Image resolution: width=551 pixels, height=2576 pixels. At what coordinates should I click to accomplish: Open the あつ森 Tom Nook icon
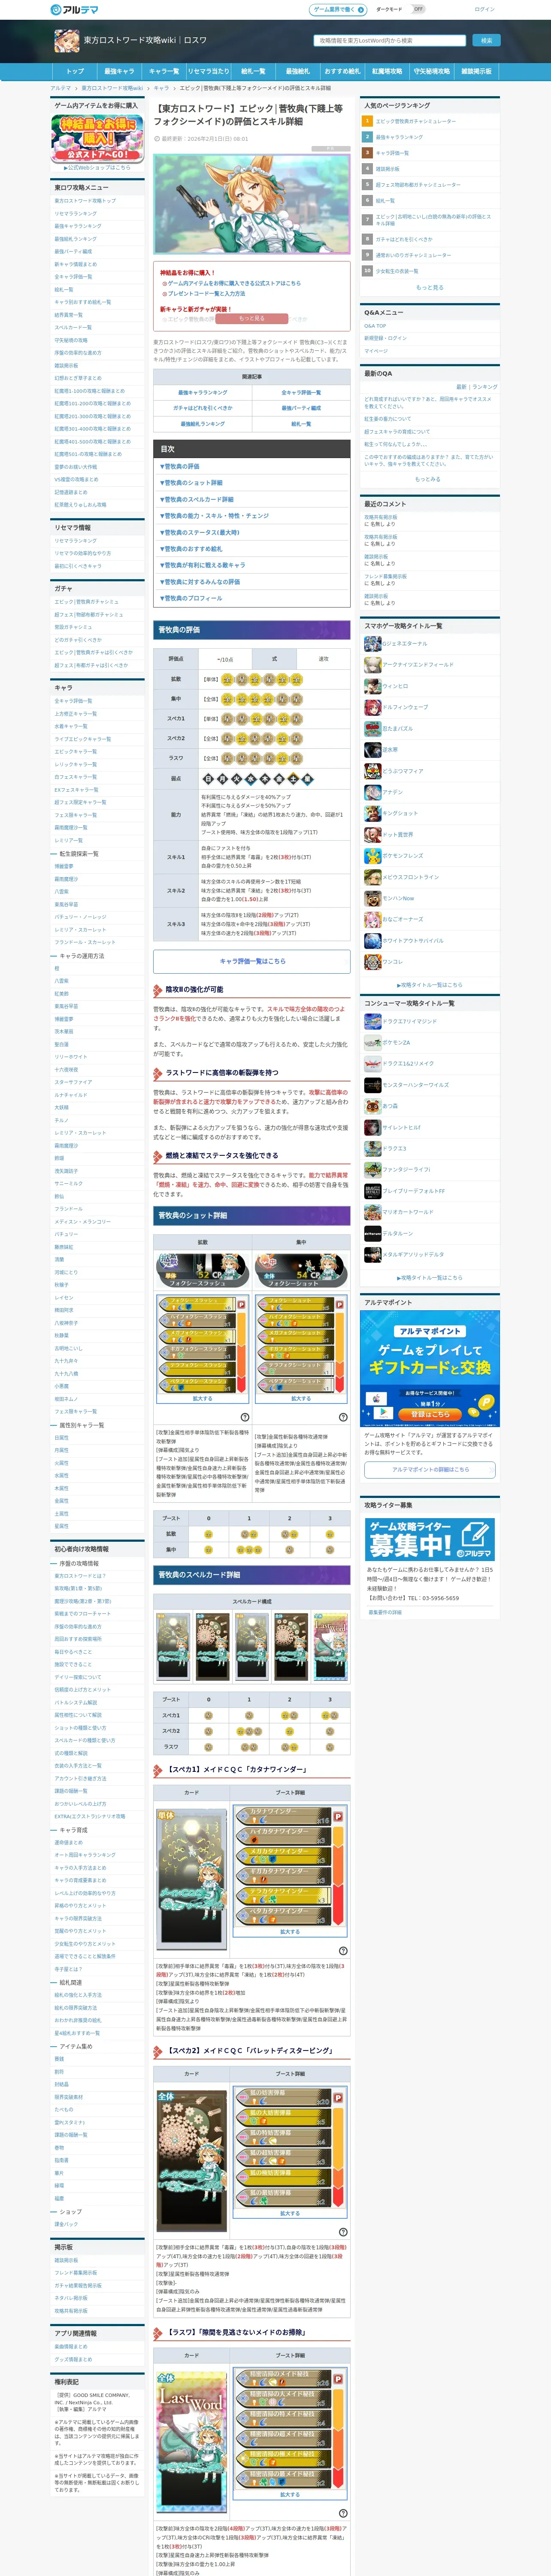pos(372,1106)
